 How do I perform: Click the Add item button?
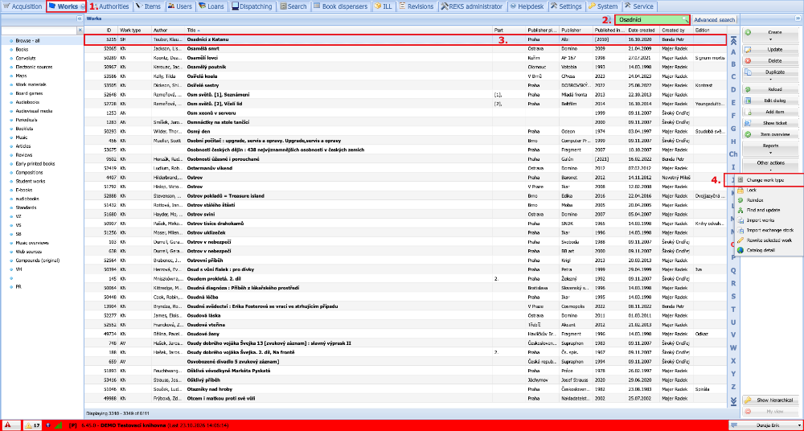coord(771,112)
